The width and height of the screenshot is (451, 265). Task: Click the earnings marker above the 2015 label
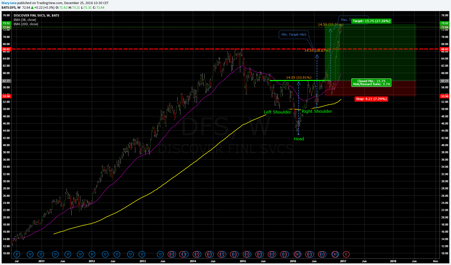click(x=247, y=254)
